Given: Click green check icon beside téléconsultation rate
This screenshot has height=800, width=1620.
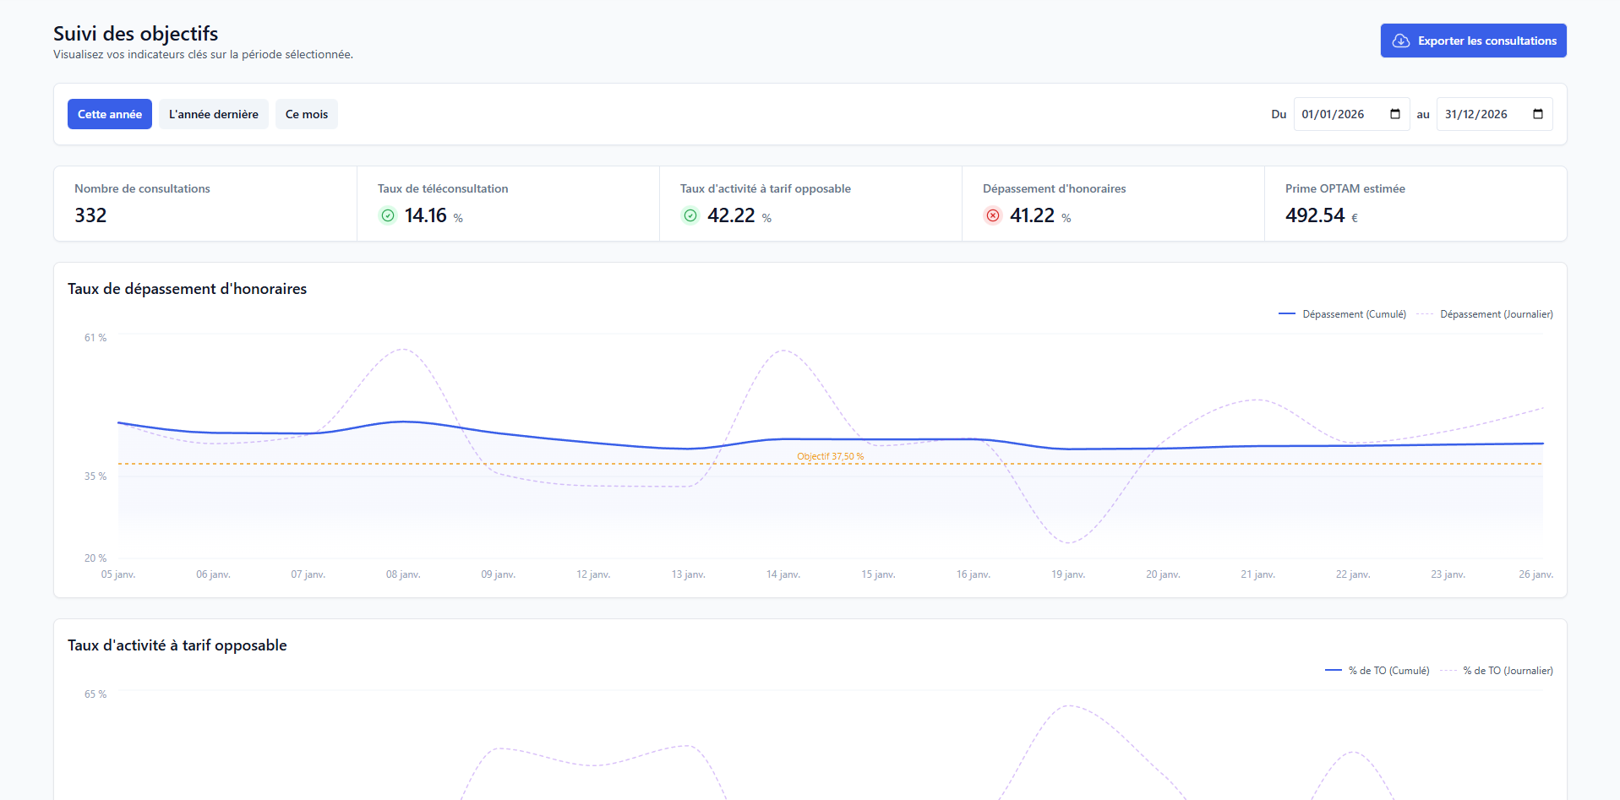Looking at the screenshot, I should tap(388, 215).
